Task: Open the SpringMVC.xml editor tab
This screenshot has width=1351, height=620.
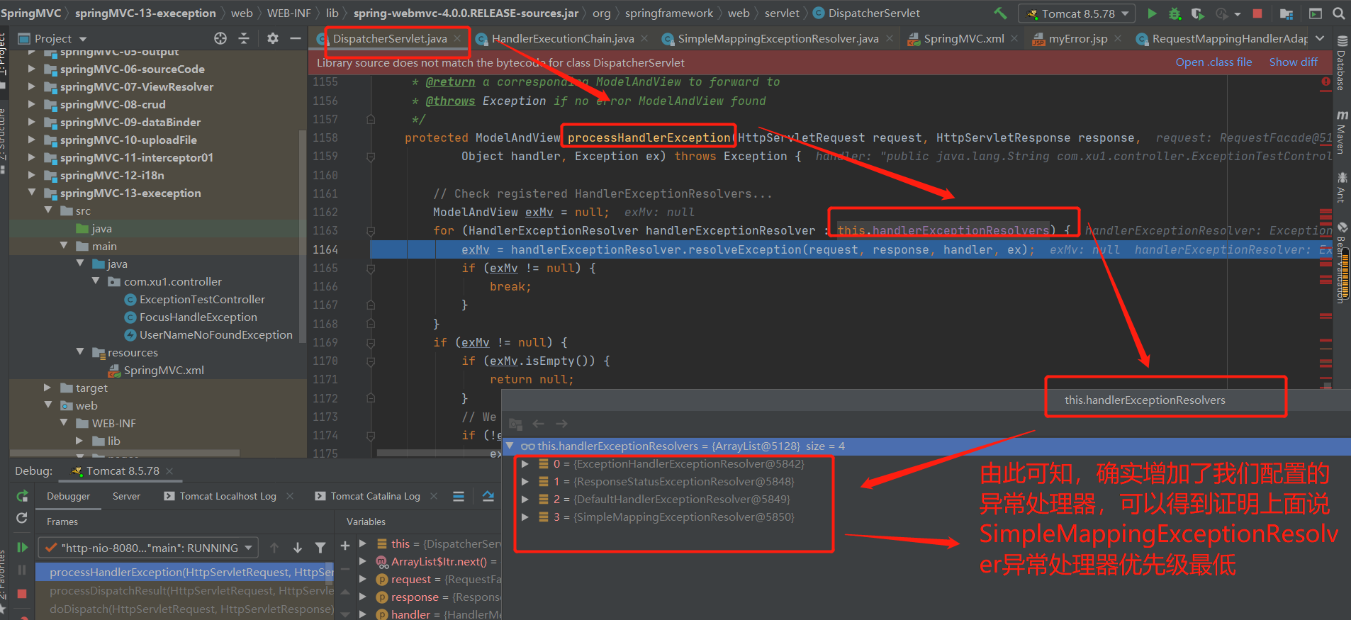Action: pyautogui.click(x=964, y=38)
